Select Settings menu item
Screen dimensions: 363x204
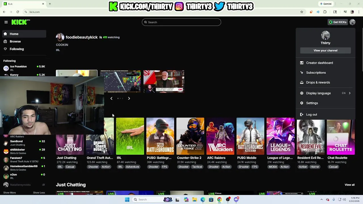325,103
